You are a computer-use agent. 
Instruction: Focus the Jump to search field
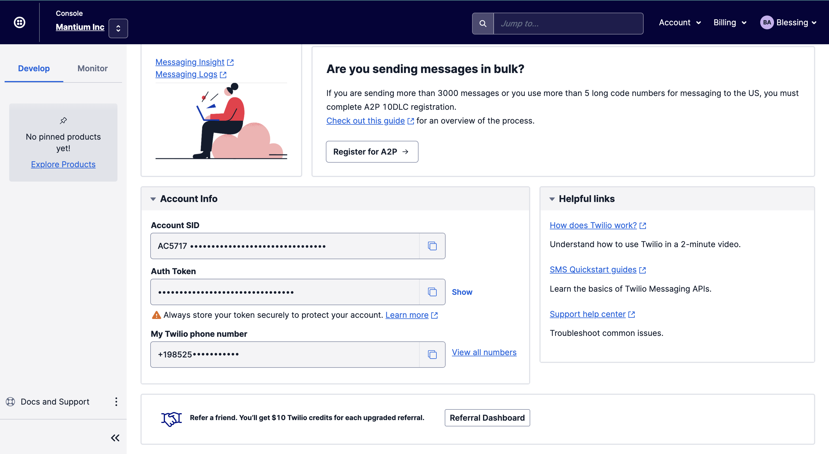coord(568,24)
